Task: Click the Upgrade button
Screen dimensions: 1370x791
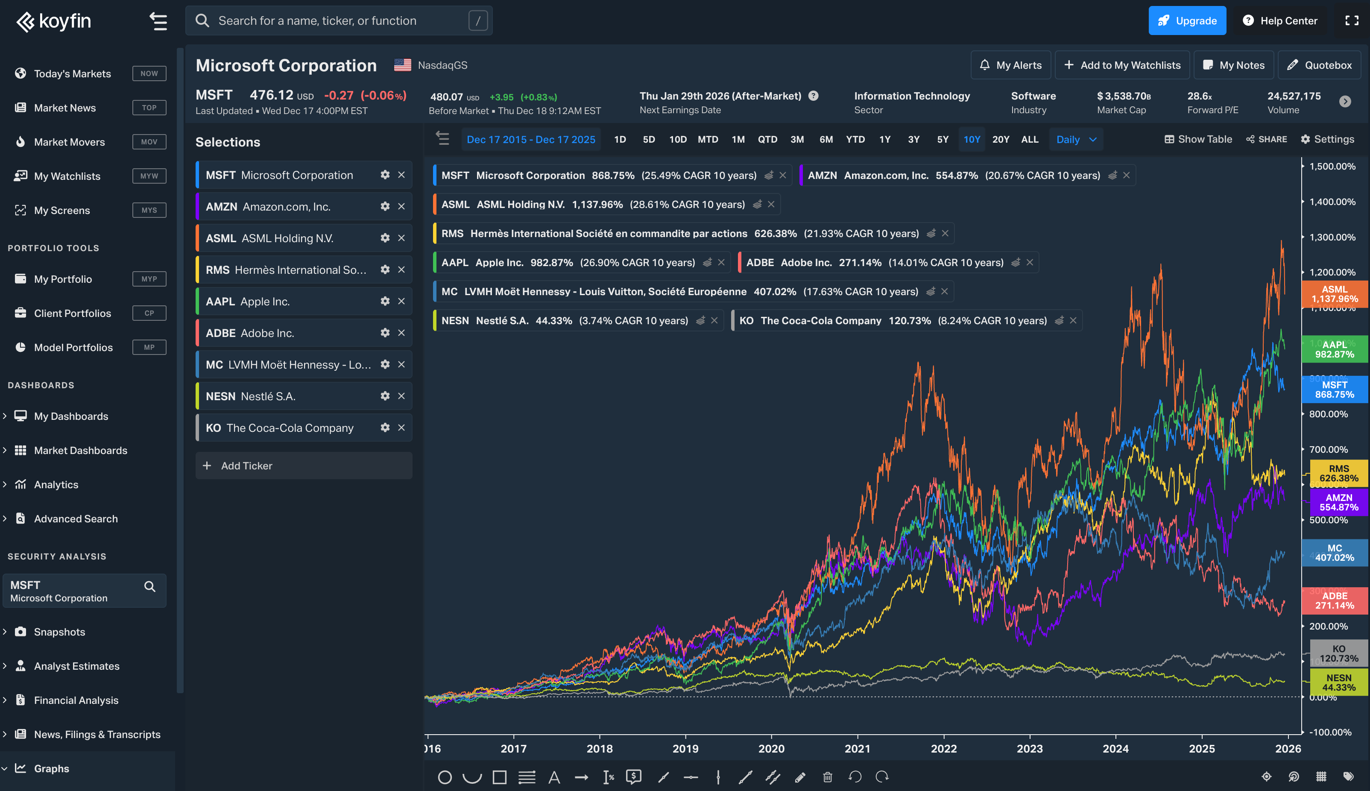Action: pyautogui.click(x=1187, y=21)
